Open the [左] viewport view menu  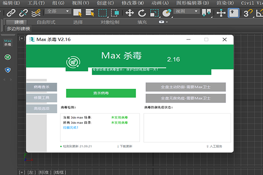[x=32, y=172]
